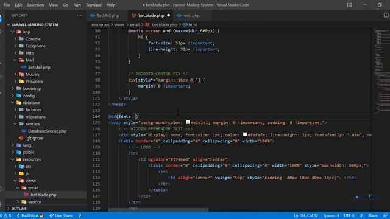Click the views breadcrumb
Viewport: 390px width, 219px height.
pyautogui.click(x=119, y=24)
